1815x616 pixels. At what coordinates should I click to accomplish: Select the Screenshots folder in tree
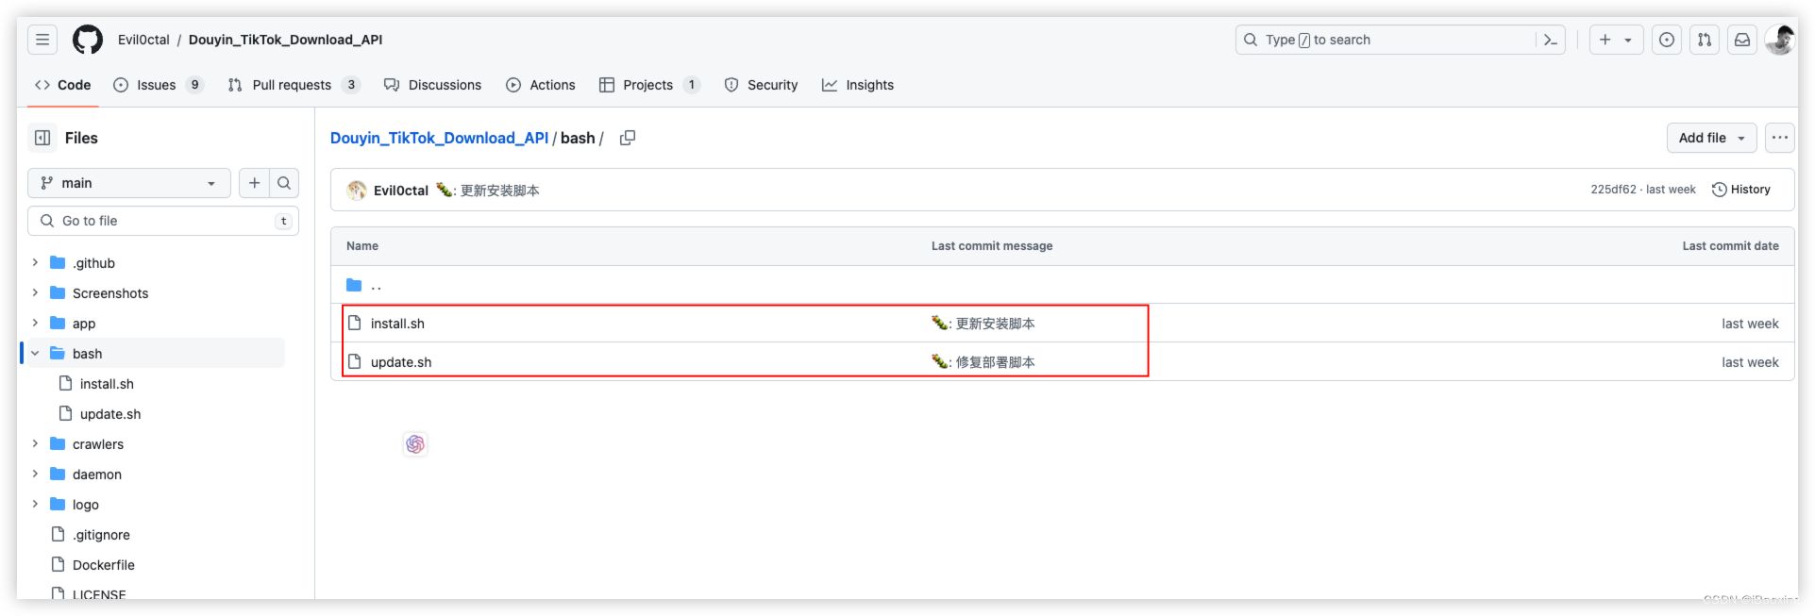pyautogui.click(x=110, y=293)
